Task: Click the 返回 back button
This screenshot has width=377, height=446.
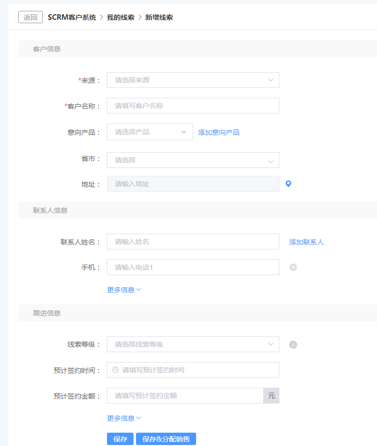Action: [x=31, y=17]
